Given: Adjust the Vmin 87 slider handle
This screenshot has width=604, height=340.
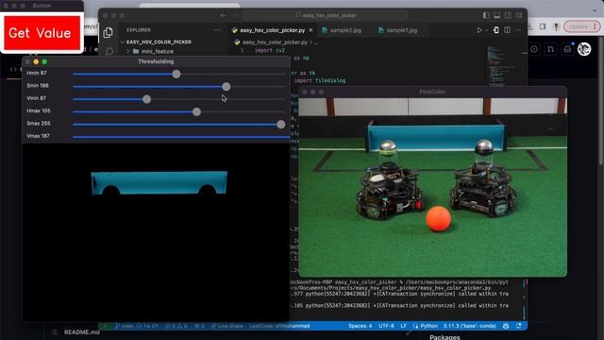Looking at the screenshot, I should click(x=146, y=99).
